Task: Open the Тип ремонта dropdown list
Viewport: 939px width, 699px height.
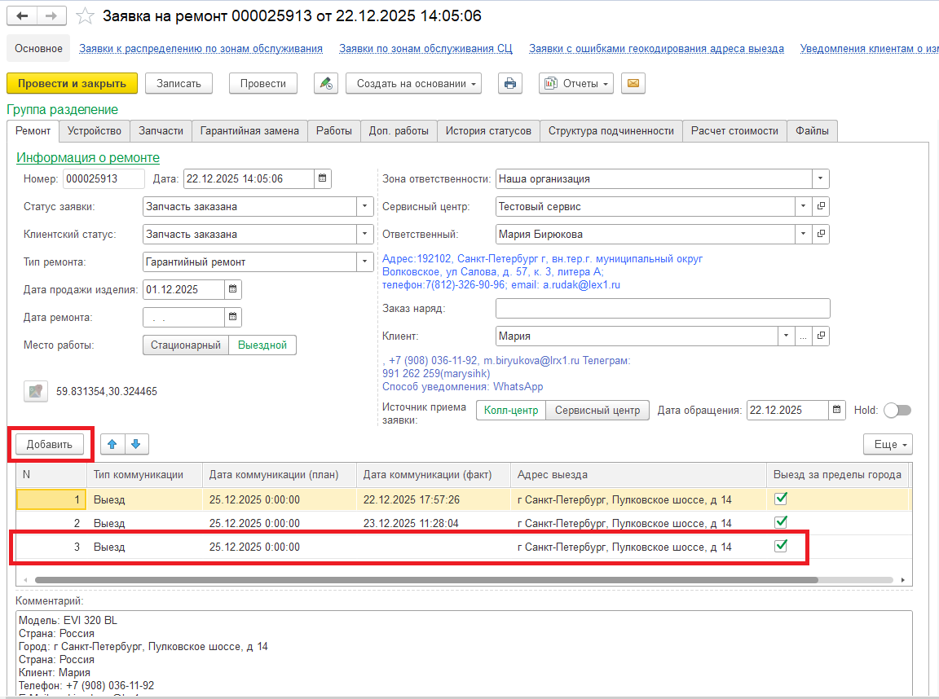Action: [x=364, y=262]
